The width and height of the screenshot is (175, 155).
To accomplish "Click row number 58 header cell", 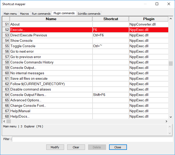I will (6, 62).
